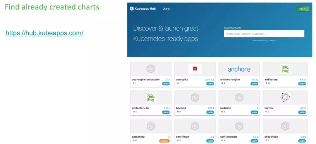Click the stable badge on anchore-engine
The image size is (316, 144).
click(254, 84)
